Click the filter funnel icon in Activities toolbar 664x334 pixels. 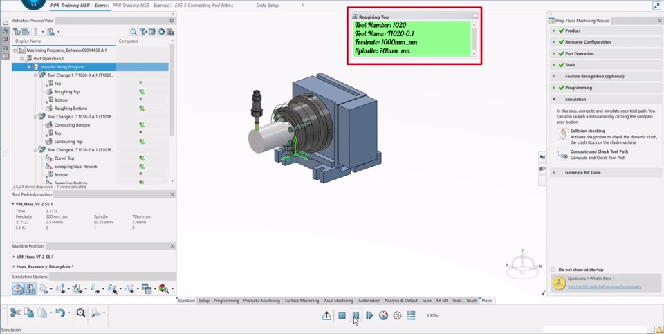pyautogui.click(x=143, y=32)
